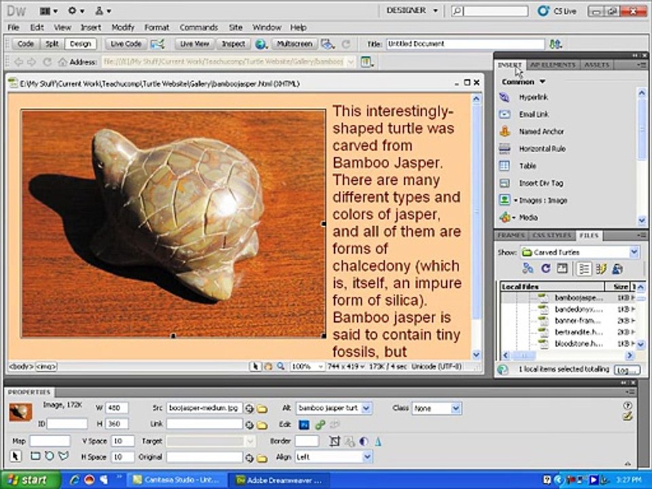Open the Carved Turtles site dropdown
This screenshot has width=652, height=489.
[634, 252]
